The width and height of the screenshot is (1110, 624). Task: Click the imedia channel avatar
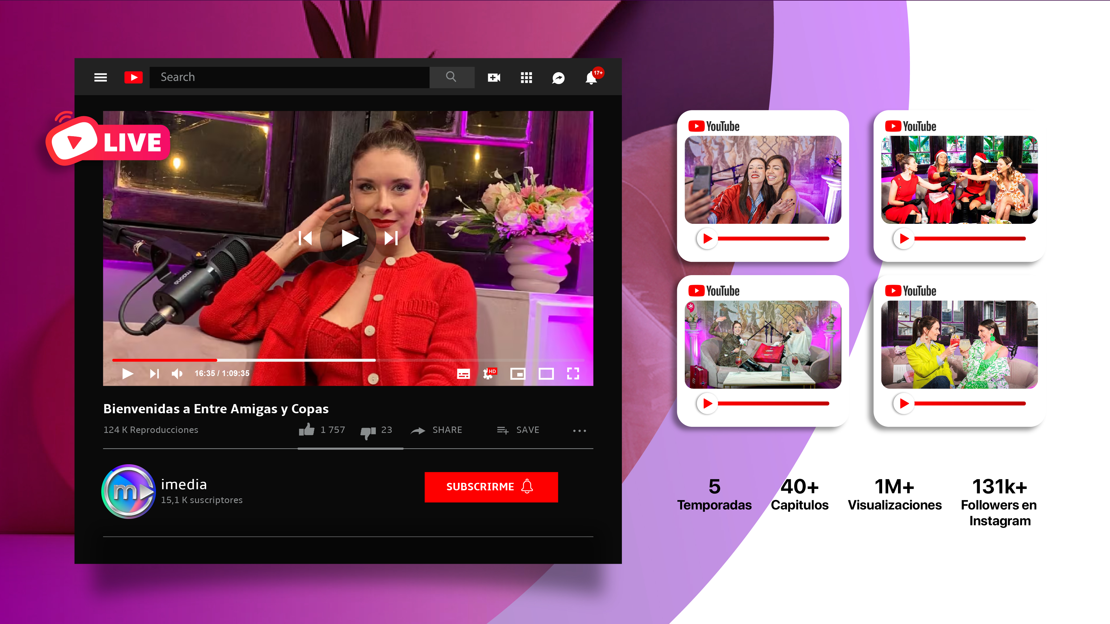tap(128, 491)
